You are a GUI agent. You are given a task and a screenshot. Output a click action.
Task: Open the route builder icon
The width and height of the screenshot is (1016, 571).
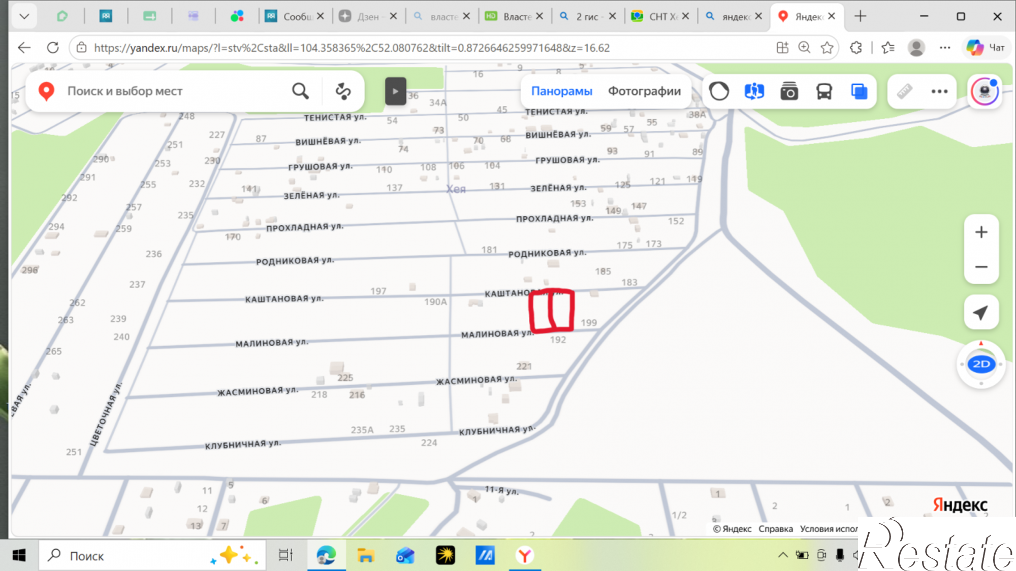pyautogui.click(x=343, y=91)
